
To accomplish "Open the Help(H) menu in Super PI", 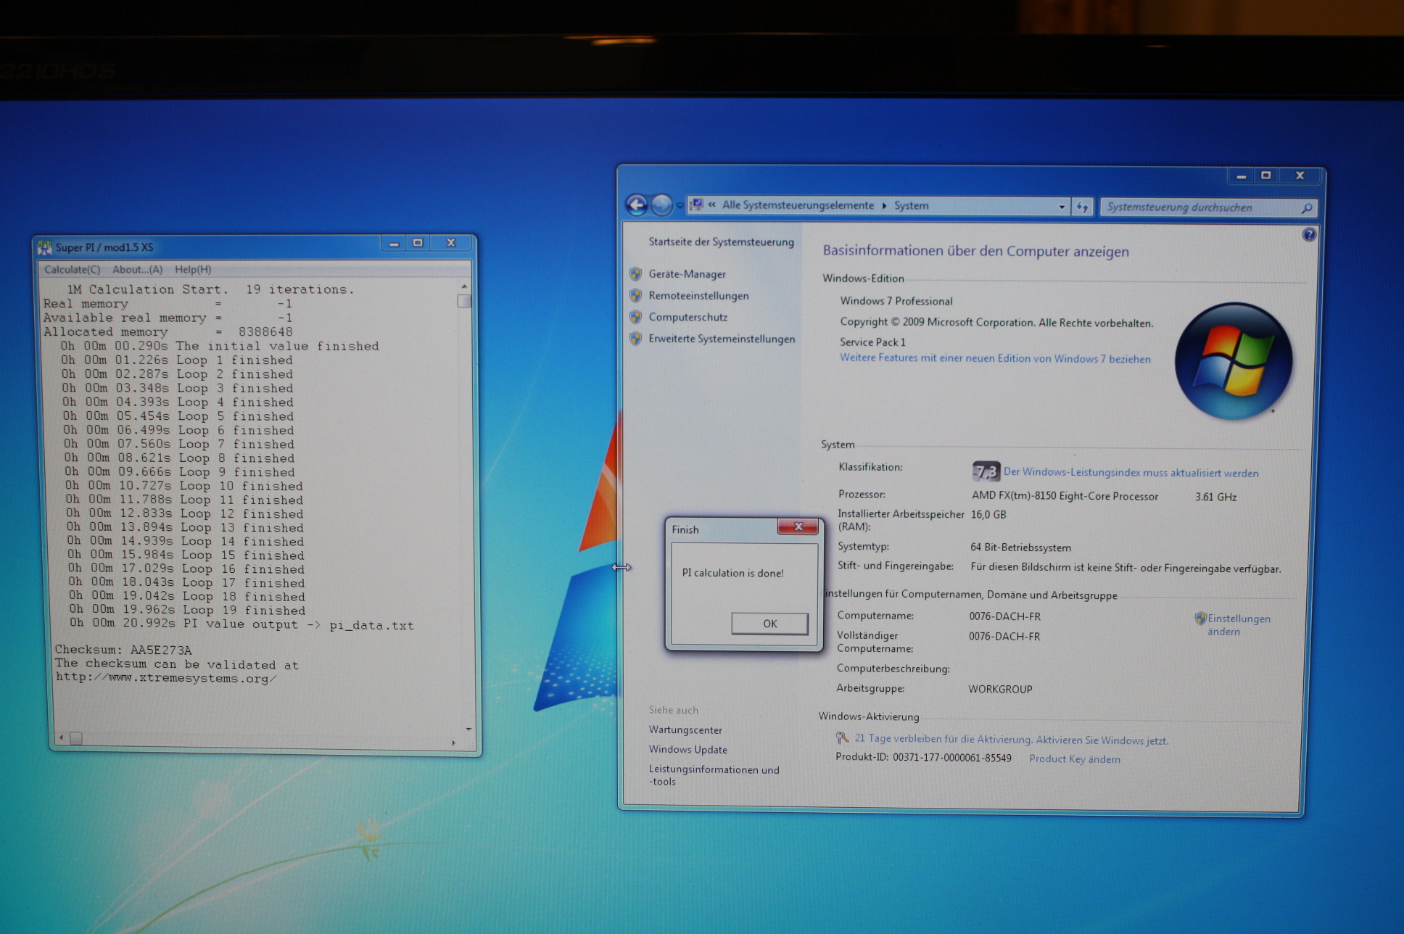I will point(193,270).
